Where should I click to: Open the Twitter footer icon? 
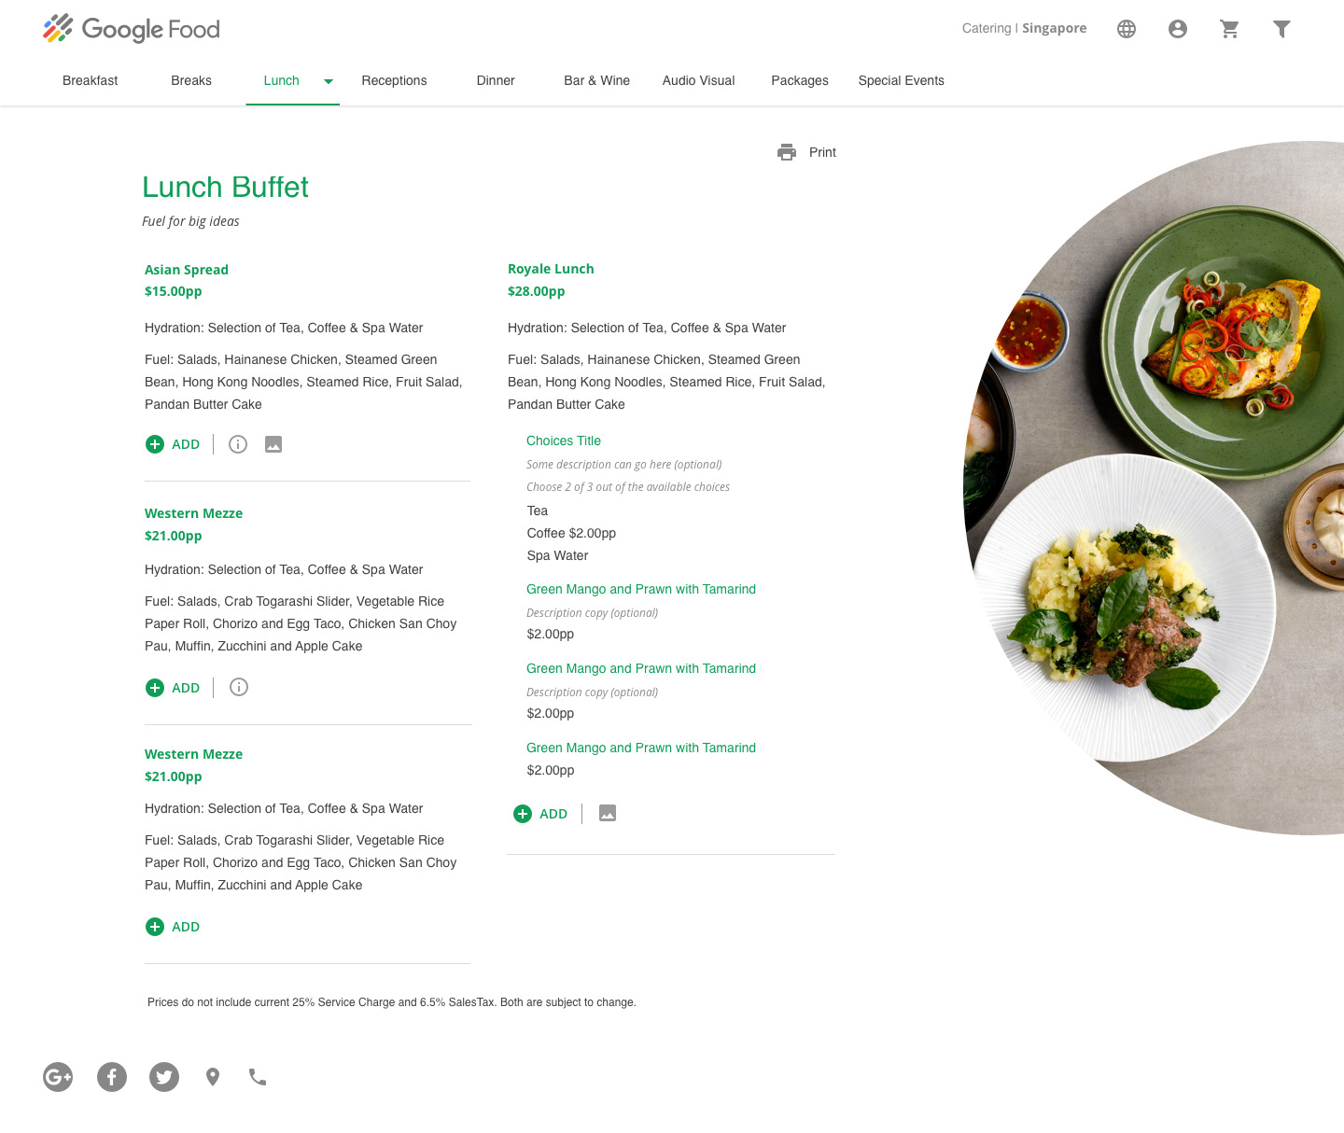point(164,1077)
